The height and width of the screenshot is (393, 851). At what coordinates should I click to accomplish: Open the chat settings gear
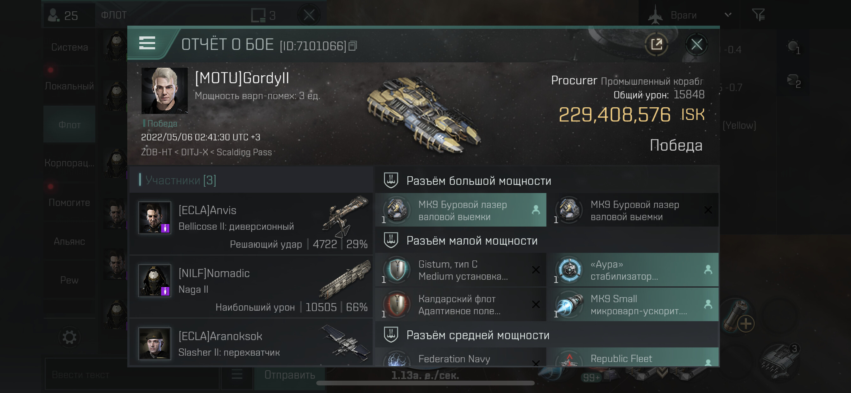(69, 337)
